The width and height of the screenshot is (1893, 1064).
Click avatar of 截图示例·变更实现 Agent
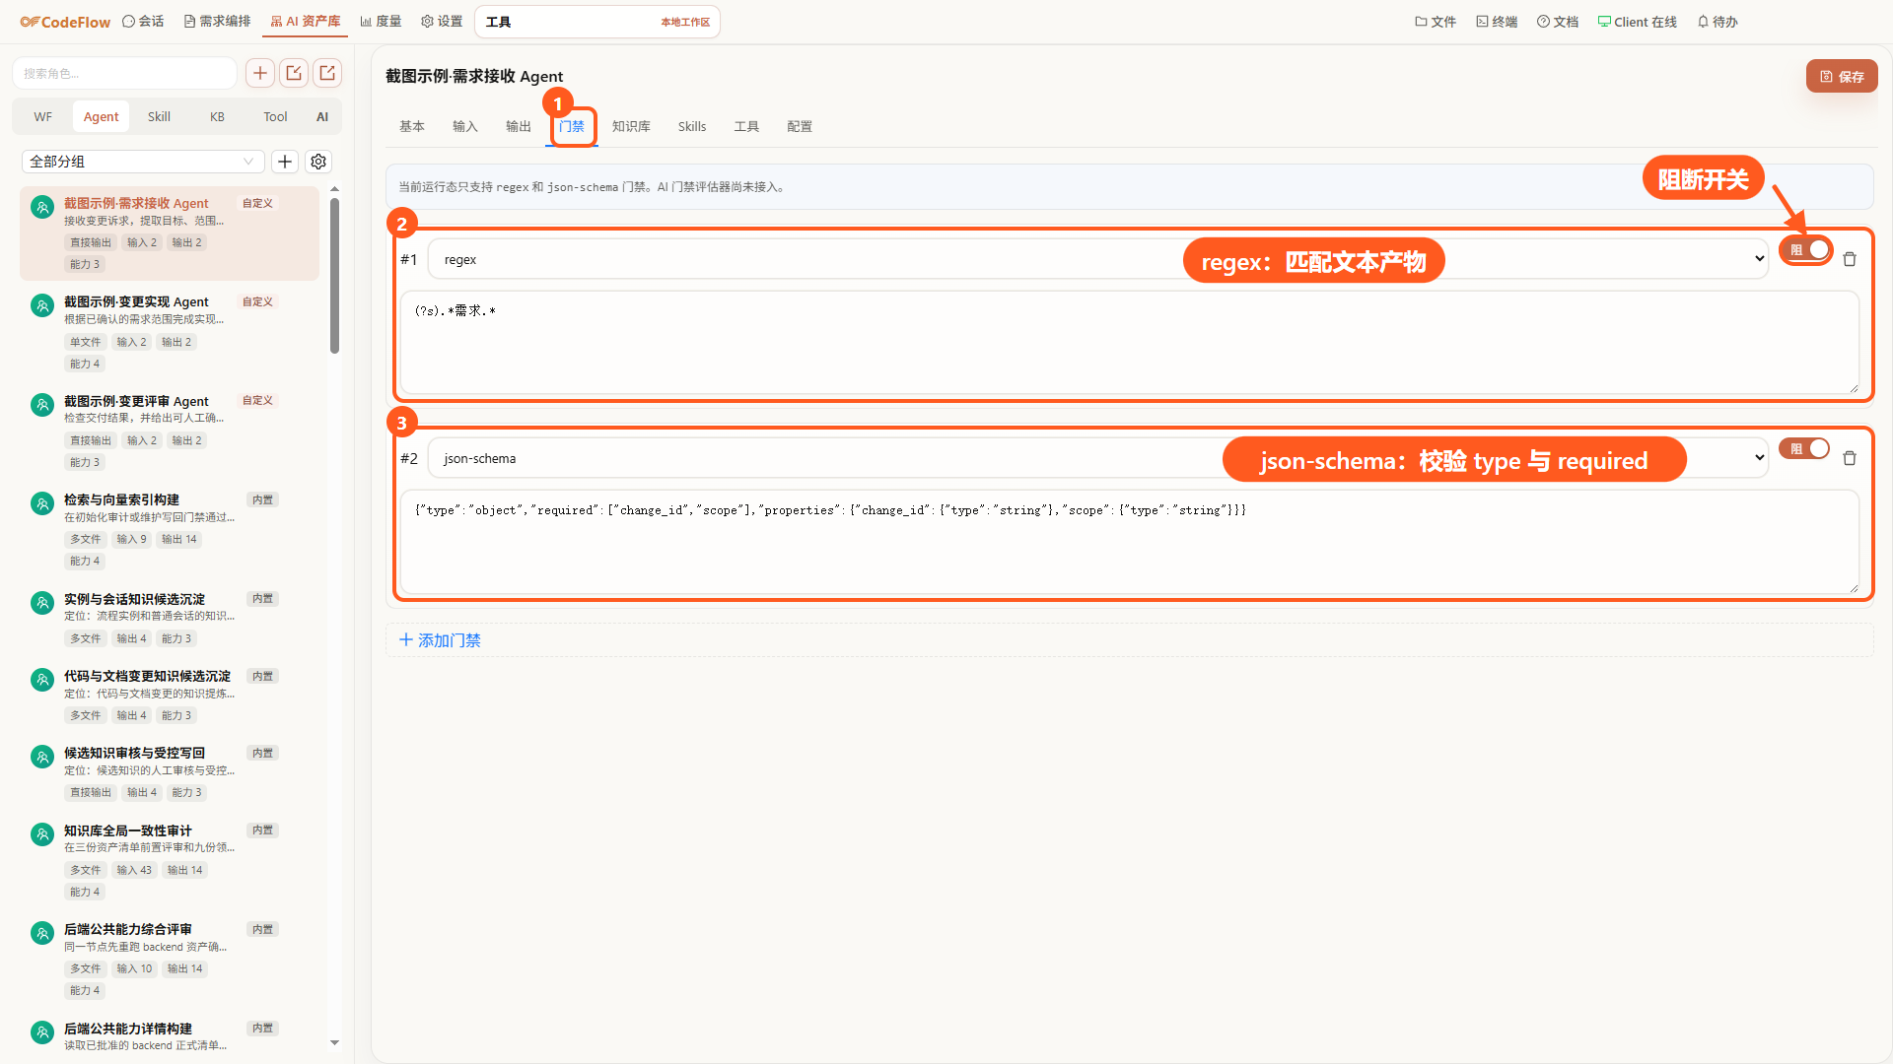coord(42,305)
